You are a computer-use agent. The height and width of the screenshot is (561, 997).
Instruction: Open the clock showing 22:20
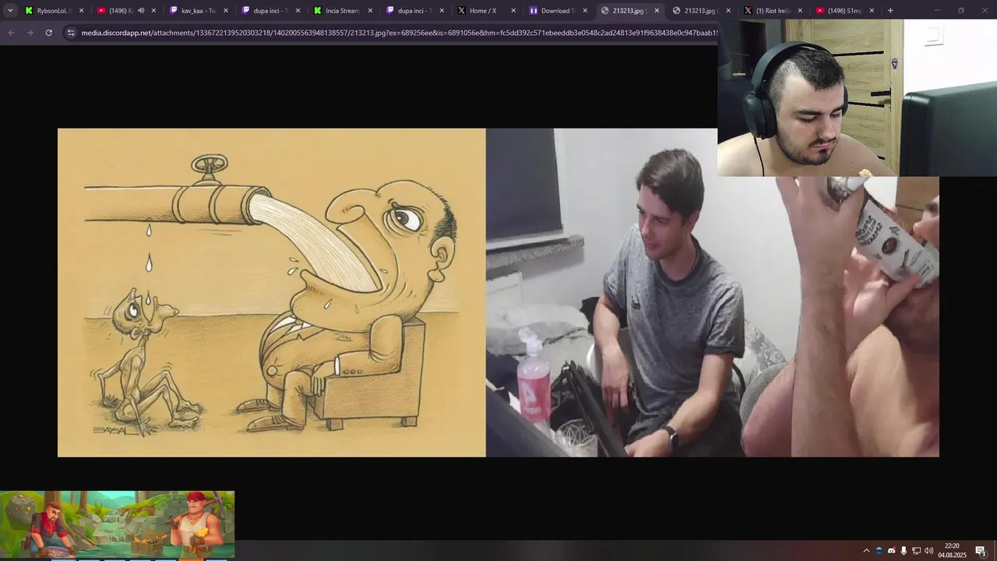pyautogui.click(x=952, y=550)
